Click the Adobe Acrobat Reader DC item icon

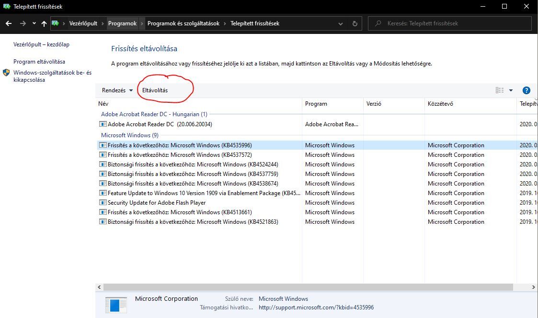click(103, 124)
